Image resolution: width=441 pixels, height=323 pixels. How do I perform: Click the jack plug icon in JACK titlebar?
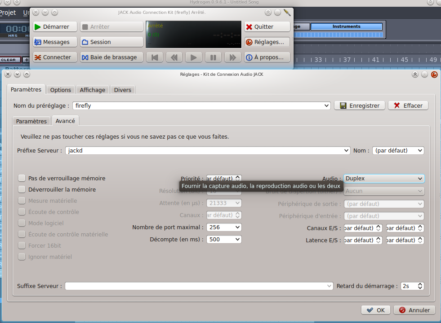[x=287, y=13]
